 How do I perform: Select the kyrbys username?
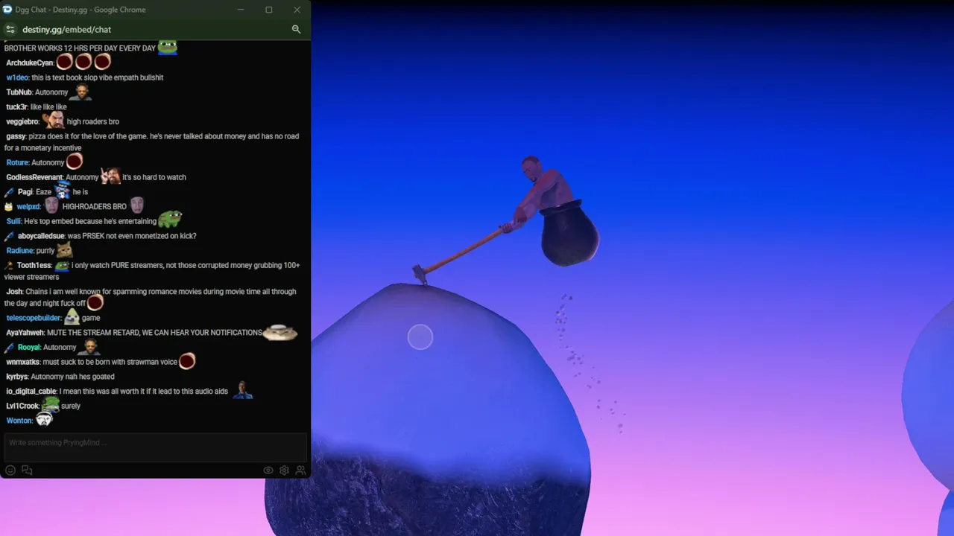(17, 377)
